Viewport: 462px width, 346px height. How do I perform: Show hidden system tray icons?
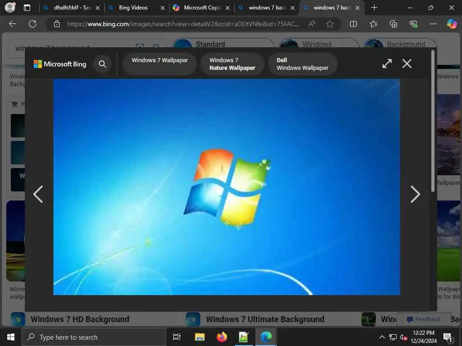click(382, 337)
